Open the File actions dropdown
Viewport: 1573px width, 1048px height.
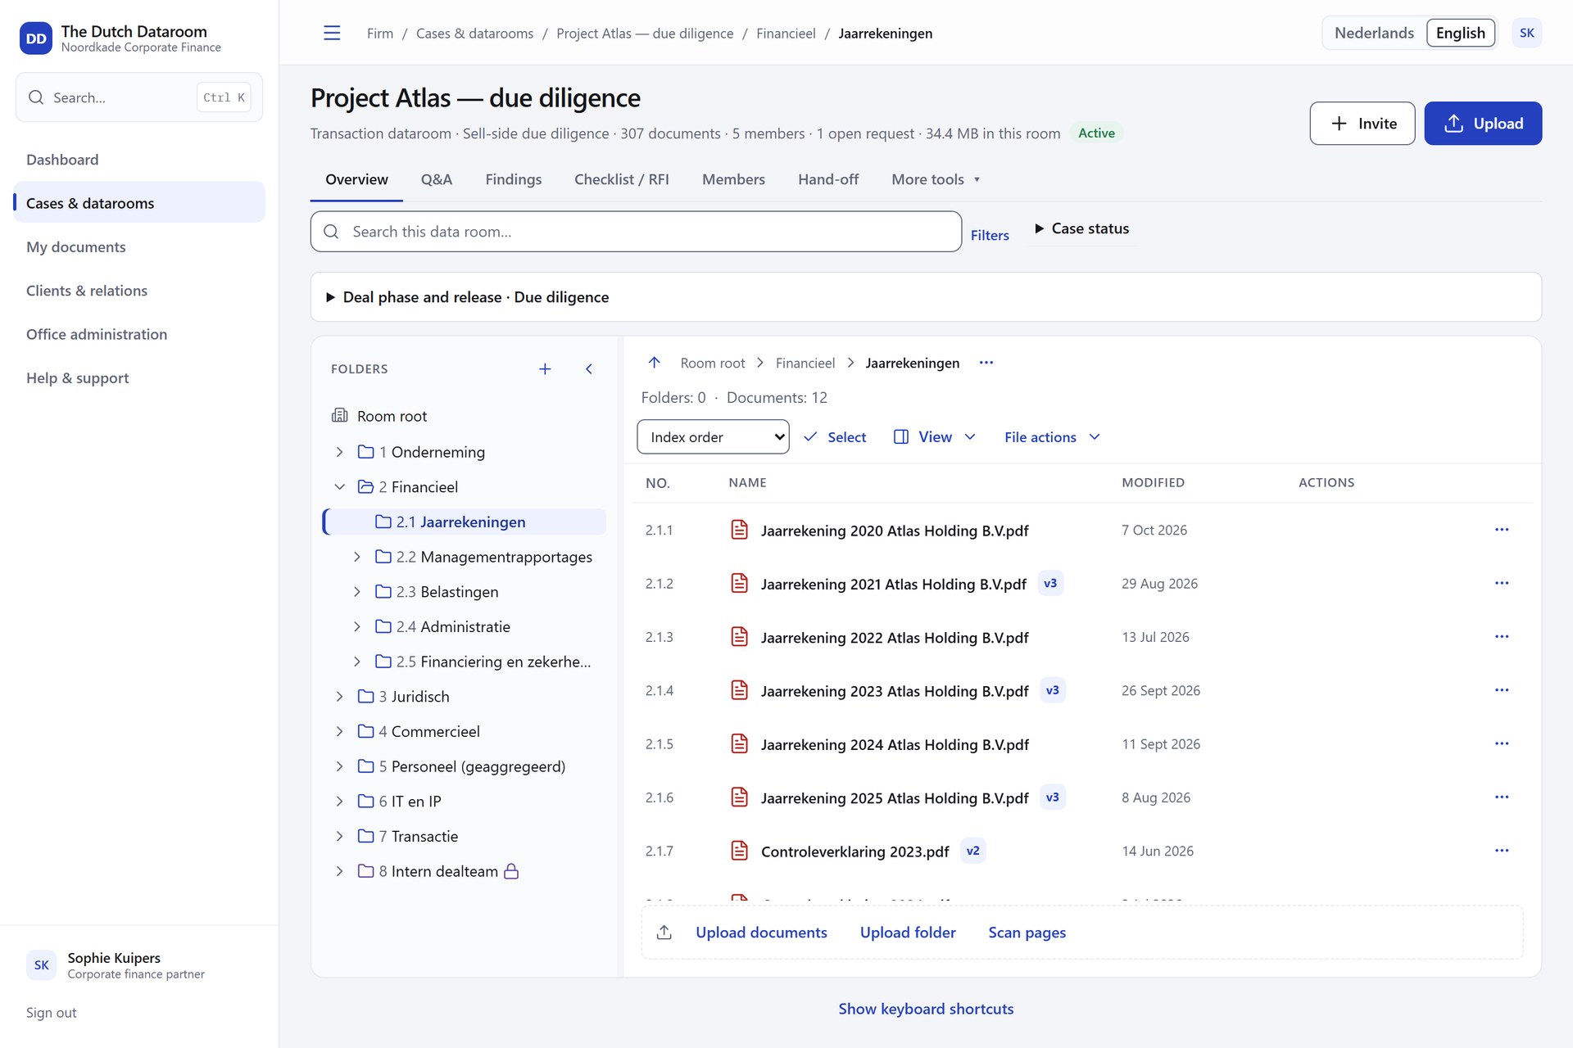coord(1052,437)
